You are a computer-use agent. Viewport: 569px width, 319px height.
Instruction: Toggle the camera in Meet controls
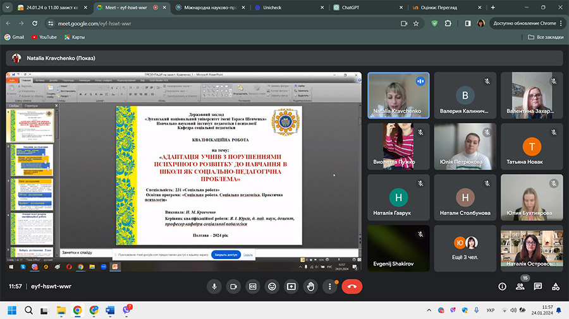(x=233, y=286)
